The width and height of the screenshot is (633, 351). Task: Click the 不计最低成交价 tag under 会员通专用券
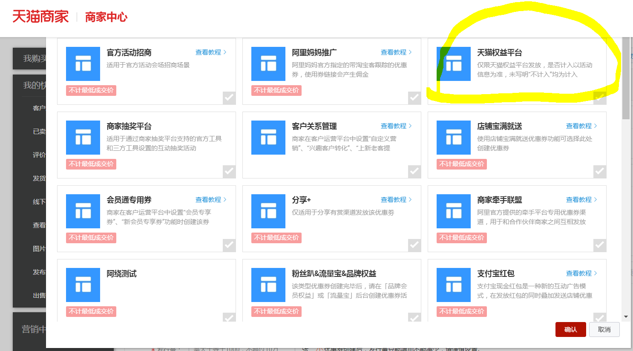[x=91, y=238]
